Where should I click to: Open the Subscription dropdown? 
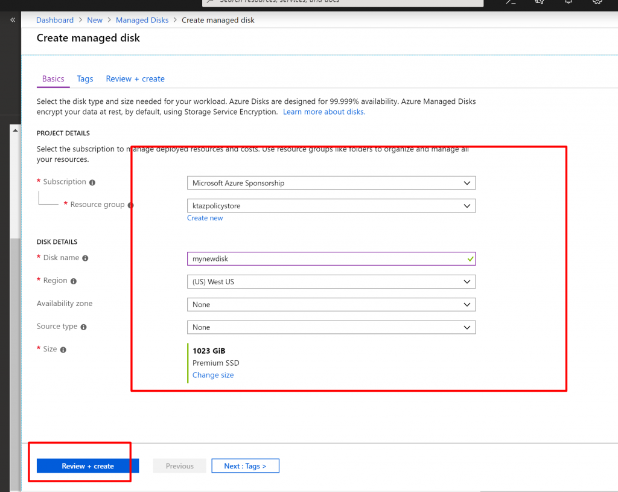tap(331, 183)
